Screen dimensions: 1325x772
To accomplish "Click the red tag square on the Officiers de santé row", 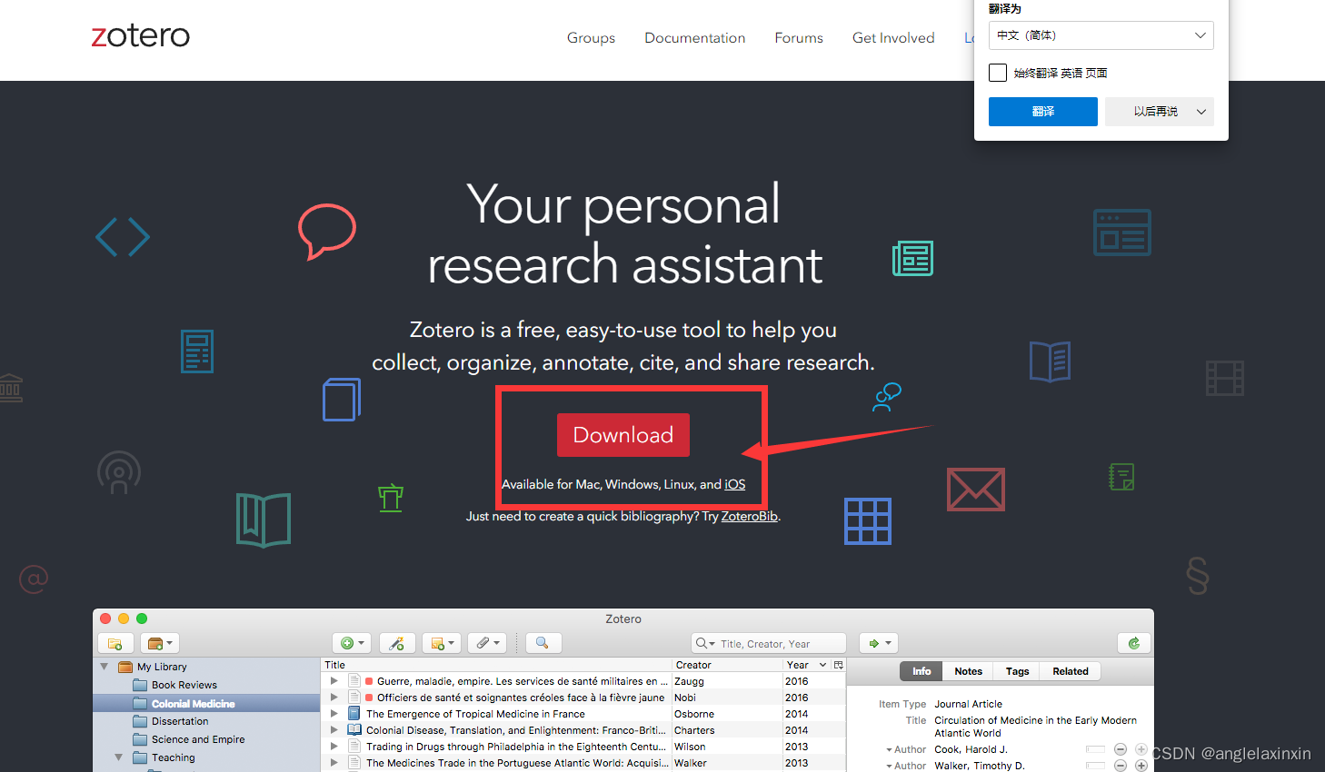I will [369, 698].
